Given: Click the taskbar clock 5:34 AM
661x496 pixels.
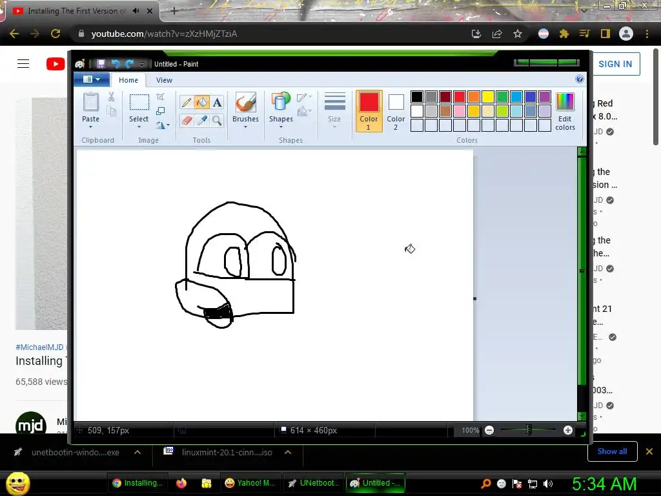Looking at the screenshot, I should (x=604, y=484).
